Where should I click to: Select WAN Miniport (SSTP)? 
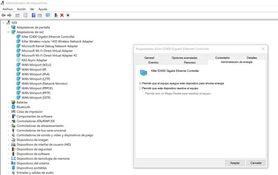36,98
